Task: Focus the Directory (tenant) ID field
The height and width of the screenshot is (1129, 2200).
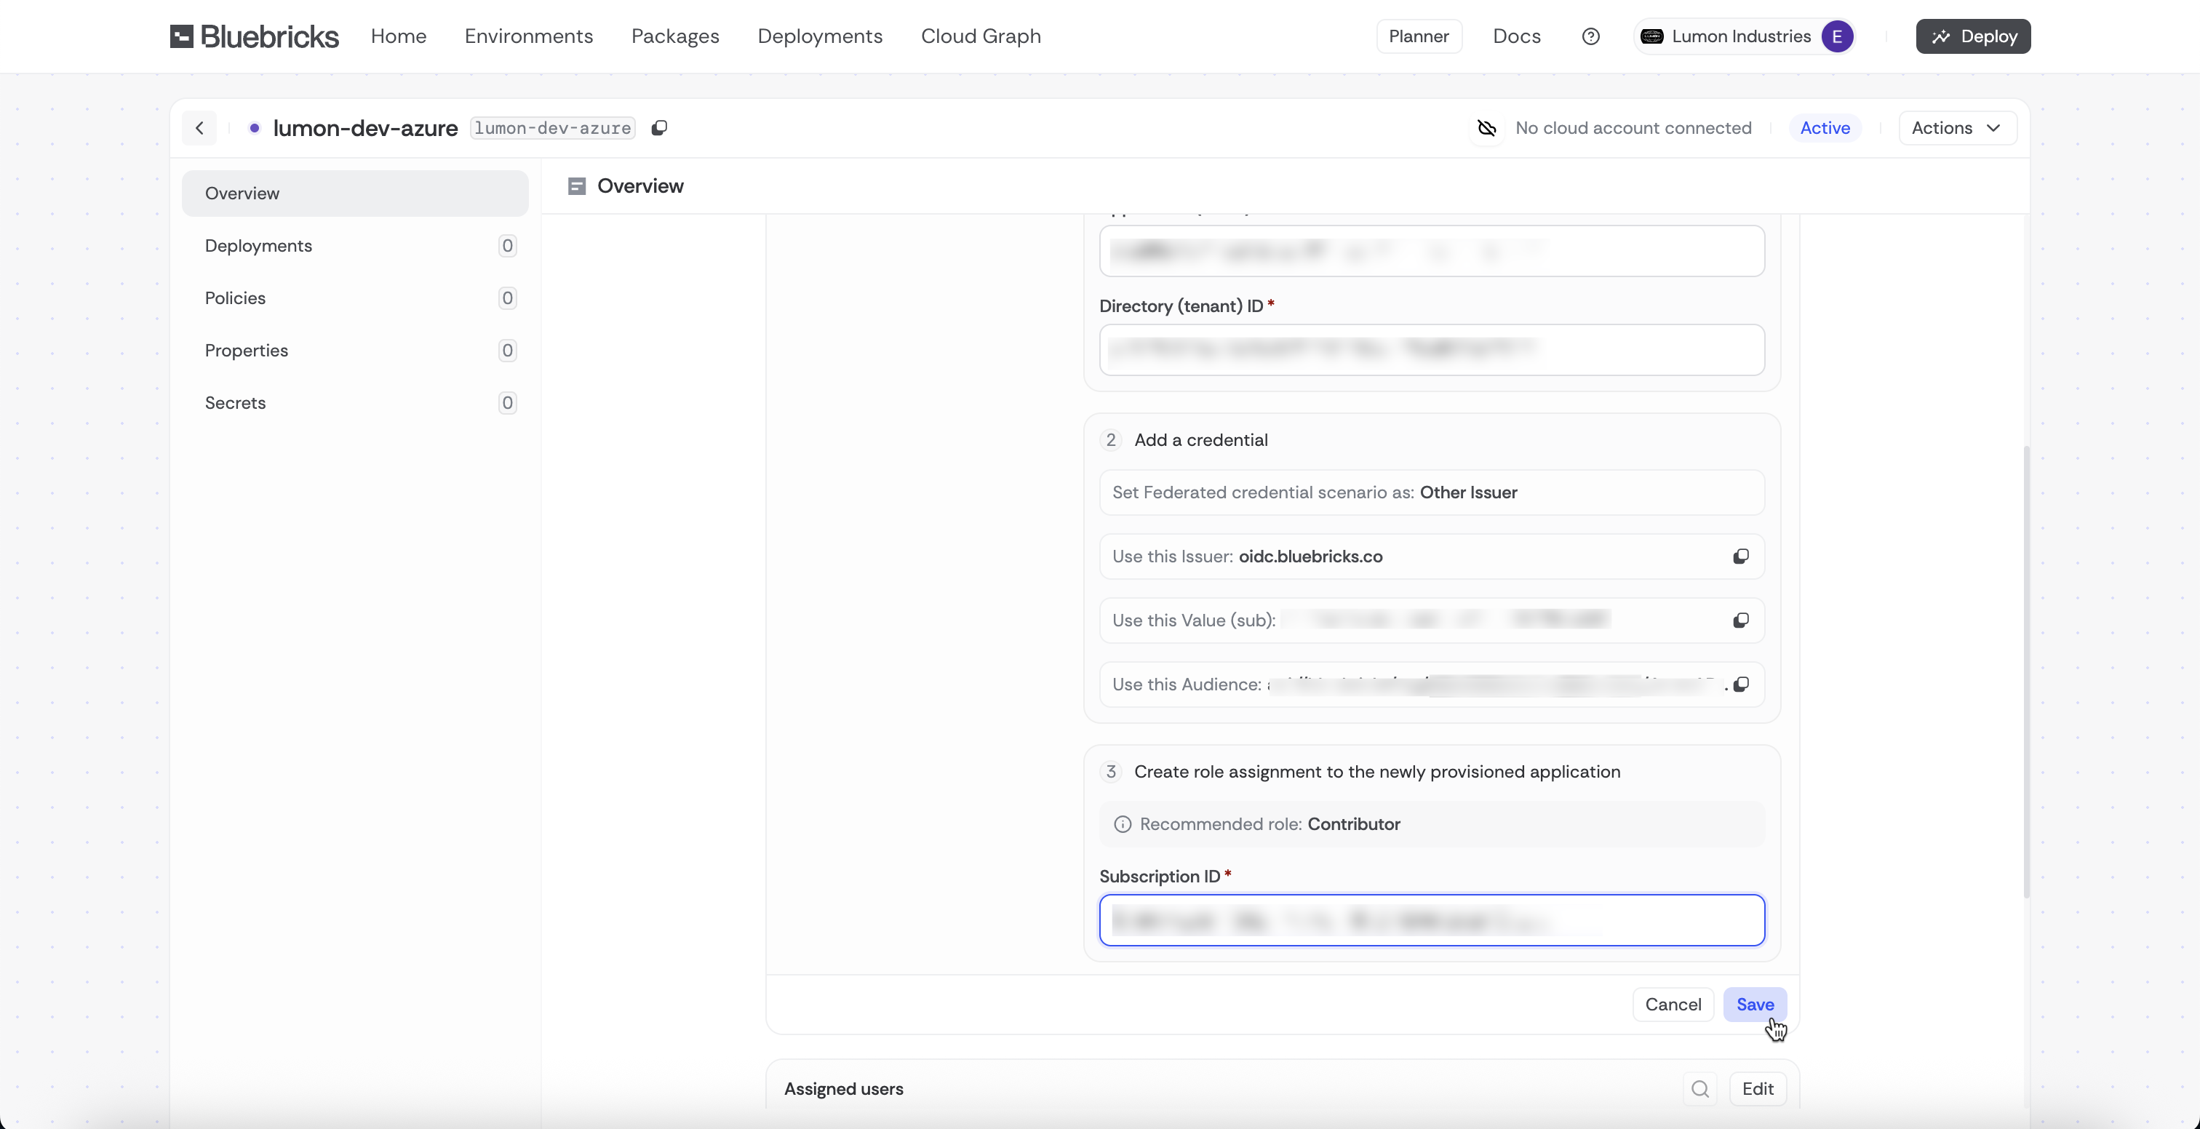Action: click(x=1431, y=349)
